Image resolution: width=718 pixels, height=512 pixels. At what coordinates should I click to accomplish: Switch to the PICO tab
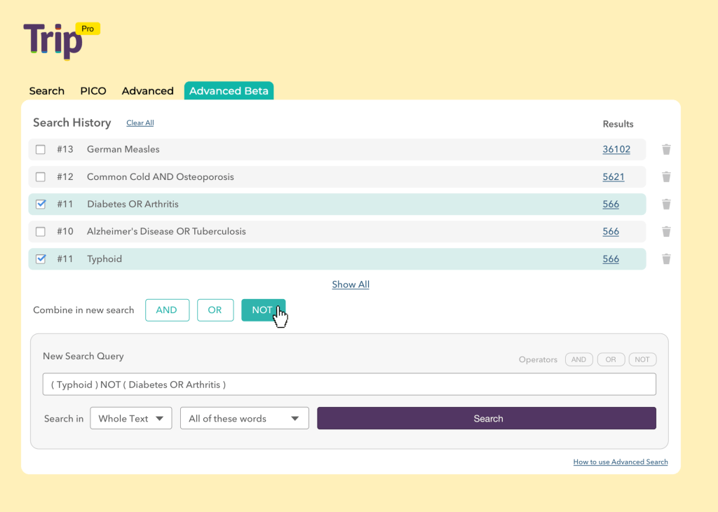[93, 91]
